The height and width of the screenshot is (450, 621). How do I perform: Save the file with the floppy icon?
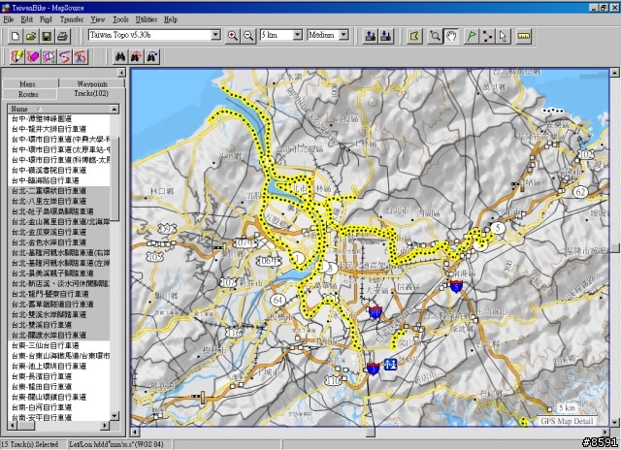(x=47, y=36)
